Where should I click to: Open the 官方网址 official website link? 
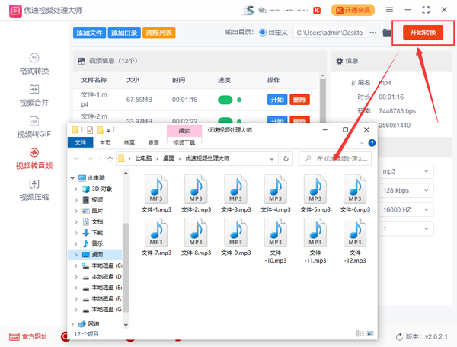click(x=28, y=337)
